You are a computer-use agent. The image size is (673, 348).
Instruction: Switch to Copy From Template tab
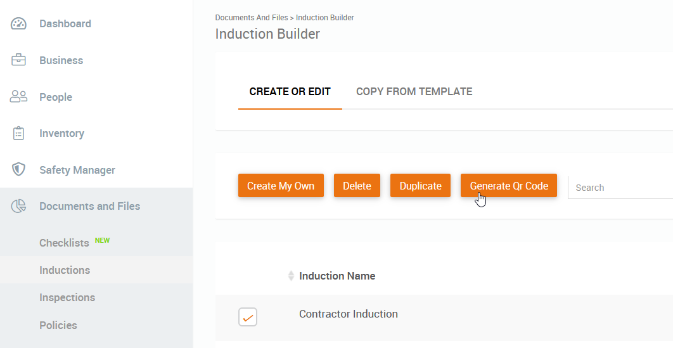click(414, 91)
